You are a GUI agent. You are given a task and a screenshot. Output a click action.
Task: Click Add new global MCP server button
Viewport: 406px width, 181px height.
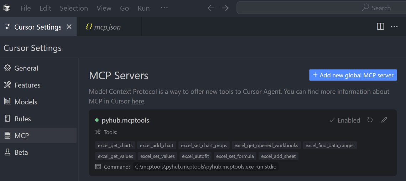pyautogui.click(x=353, y=75)
